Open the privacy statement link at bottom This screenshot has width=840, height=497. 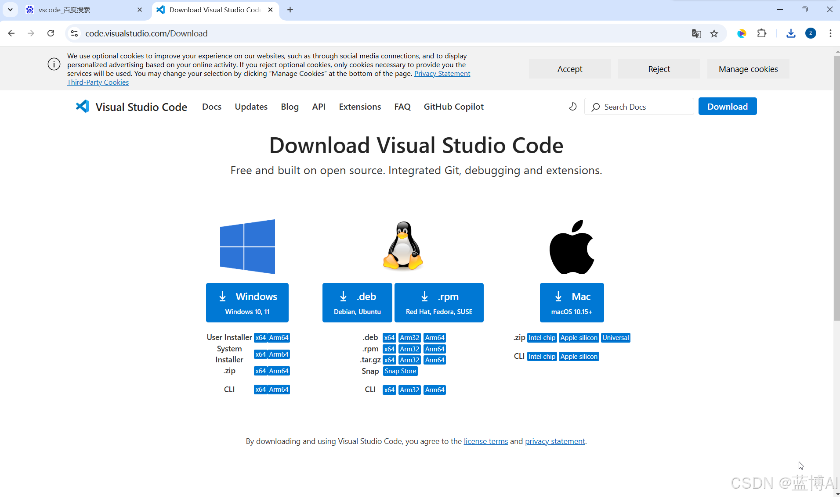pyautogui.click(x=555, y=441)
